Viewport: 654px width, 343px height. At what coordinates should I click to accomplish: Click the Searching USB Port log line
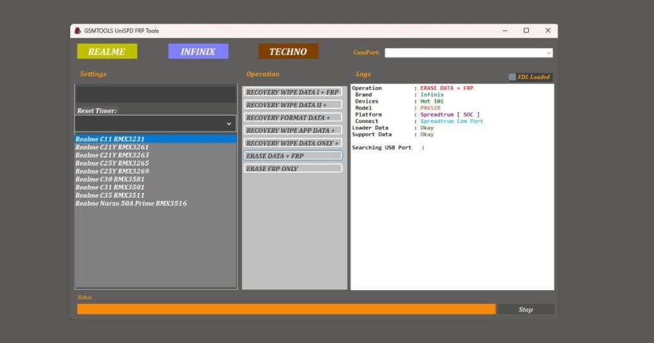(388, 148)
